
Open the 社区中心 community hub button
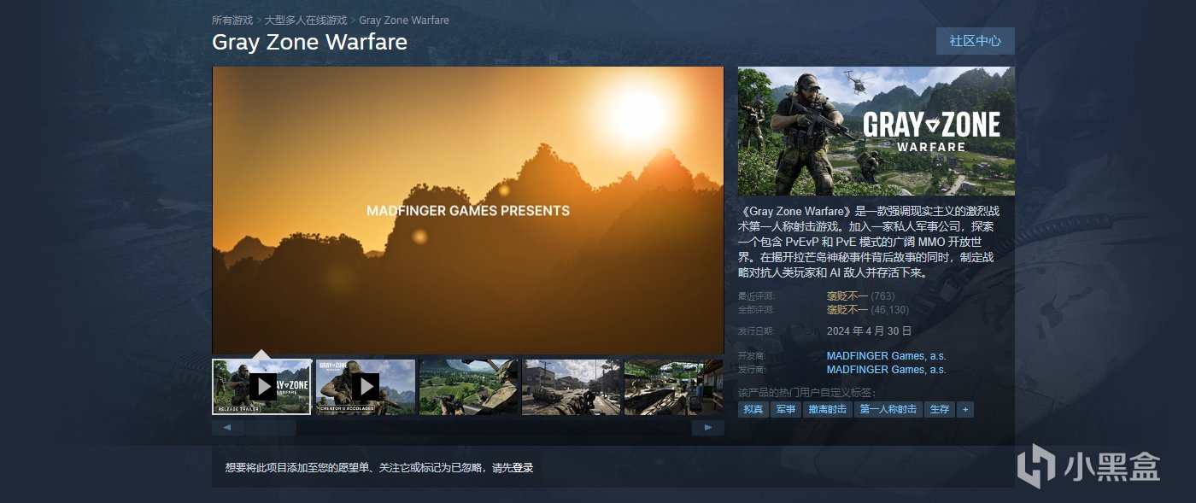tap(975, 41)
